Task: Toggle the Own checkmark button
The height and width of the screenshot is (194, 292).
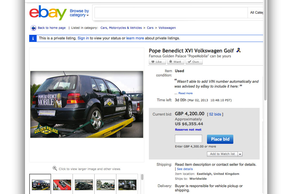Action: 194,62
